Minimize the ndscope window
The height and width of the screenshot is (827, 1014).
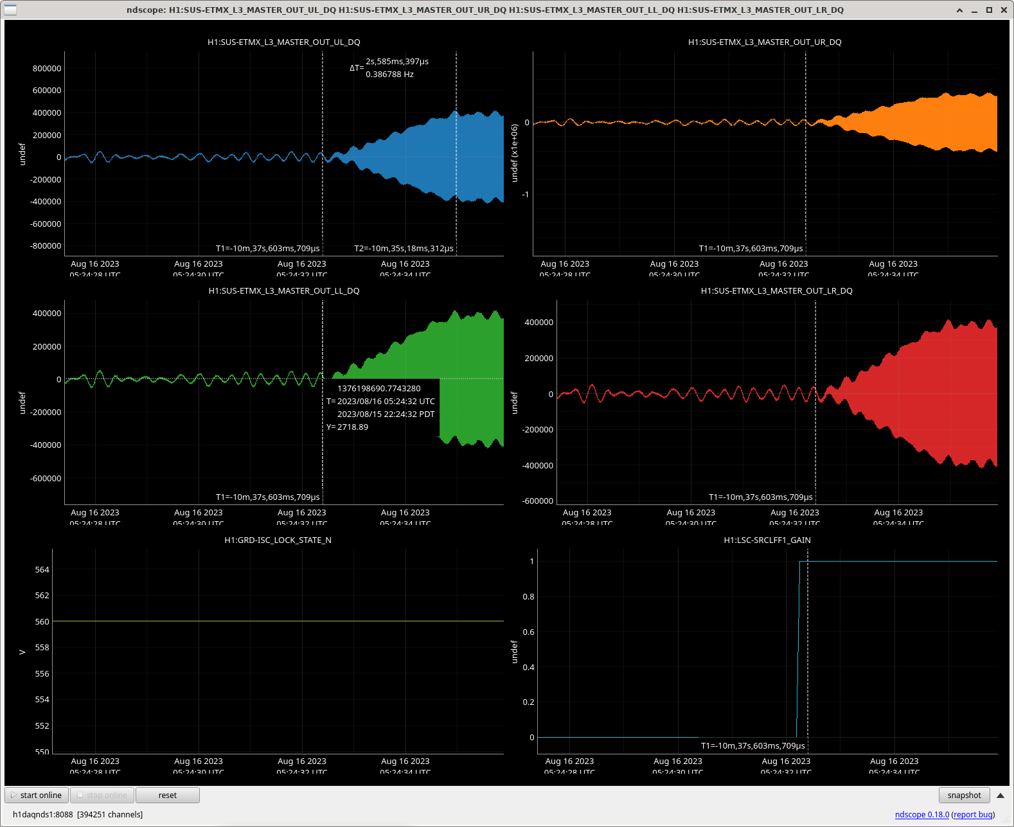tap(974, 10)
